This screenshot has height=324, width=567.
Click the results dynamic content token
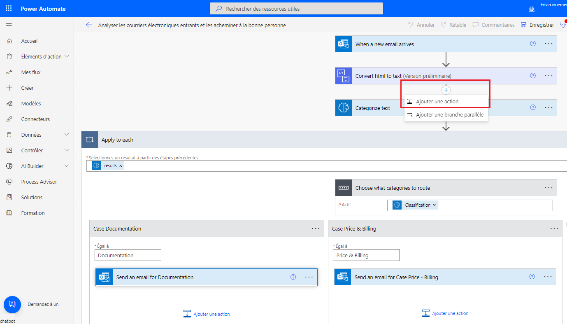click(108, 165)
